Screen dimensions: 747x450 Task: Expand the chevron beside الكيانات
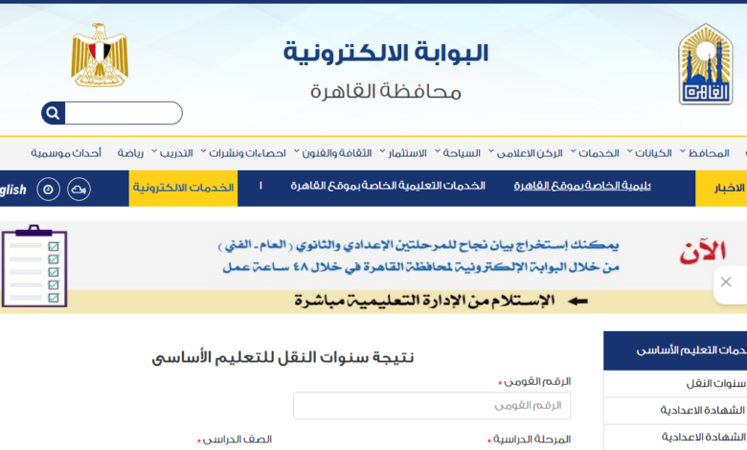coord(629,151)
